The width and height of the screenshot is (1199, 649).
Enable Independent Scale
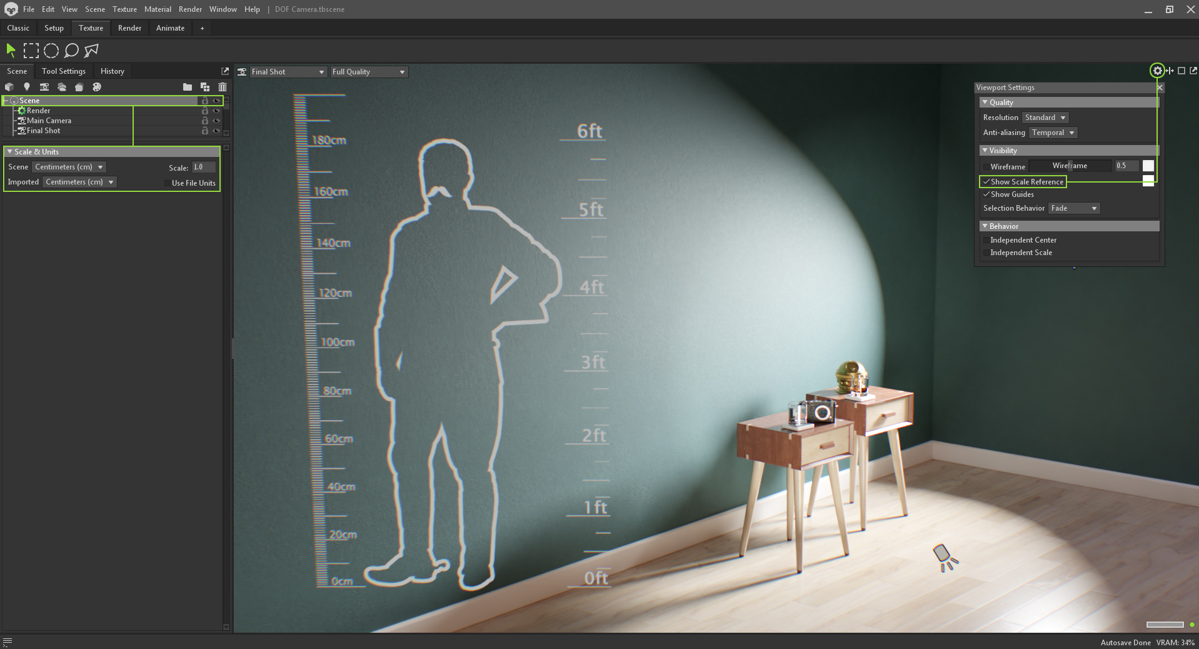(x=986, y=253)
